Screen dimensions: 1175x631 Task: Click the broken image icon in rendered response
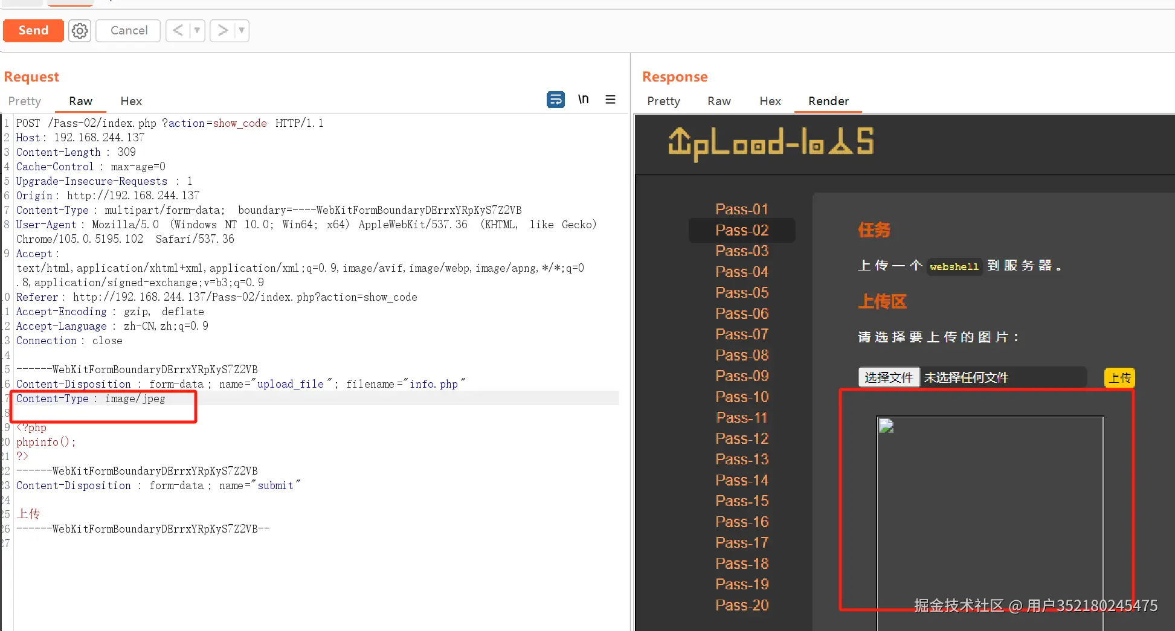click(x=886, y=426)
